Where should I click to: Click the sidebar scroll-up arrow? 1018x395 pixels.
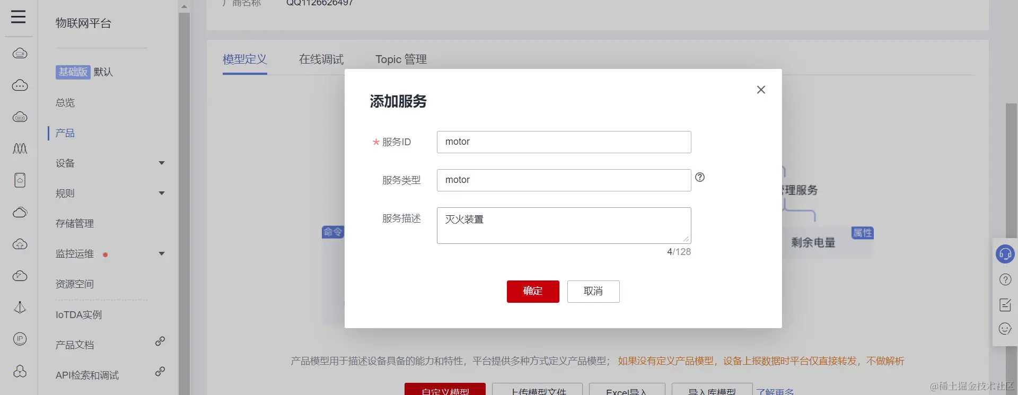tap(184, 7)
